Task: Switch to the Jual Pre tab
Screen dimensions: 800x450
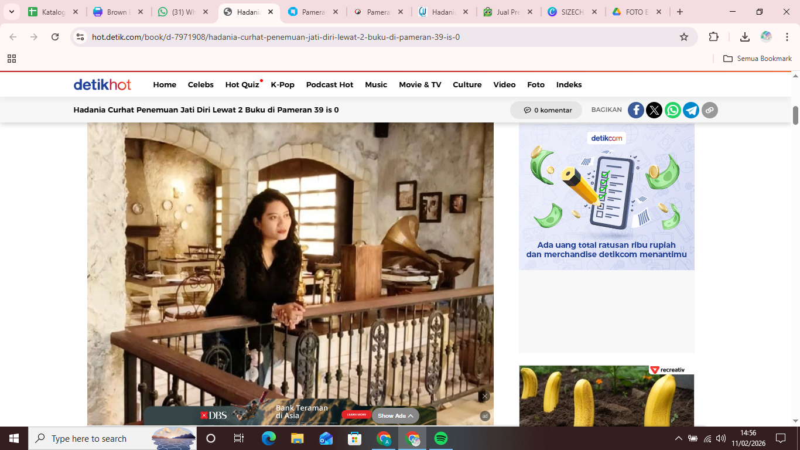Action: click(508, 12)
